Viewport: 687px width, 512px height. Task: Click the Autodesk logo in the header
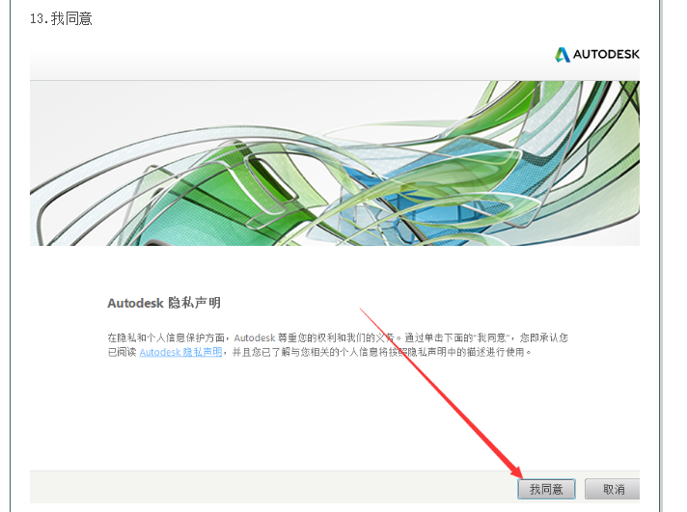pos(596,54)
